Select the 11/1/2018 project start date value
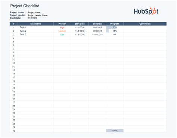This screenshot has height=138, width=177. click(32, 18)
